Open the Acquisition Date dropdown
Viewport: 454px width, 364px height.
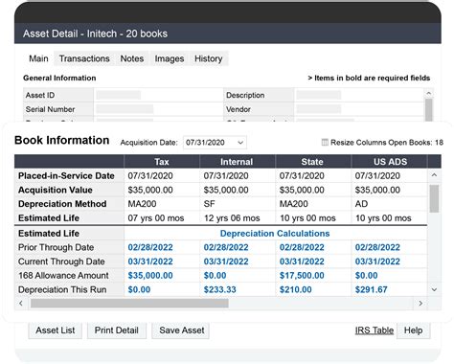(x=215, y=143)
